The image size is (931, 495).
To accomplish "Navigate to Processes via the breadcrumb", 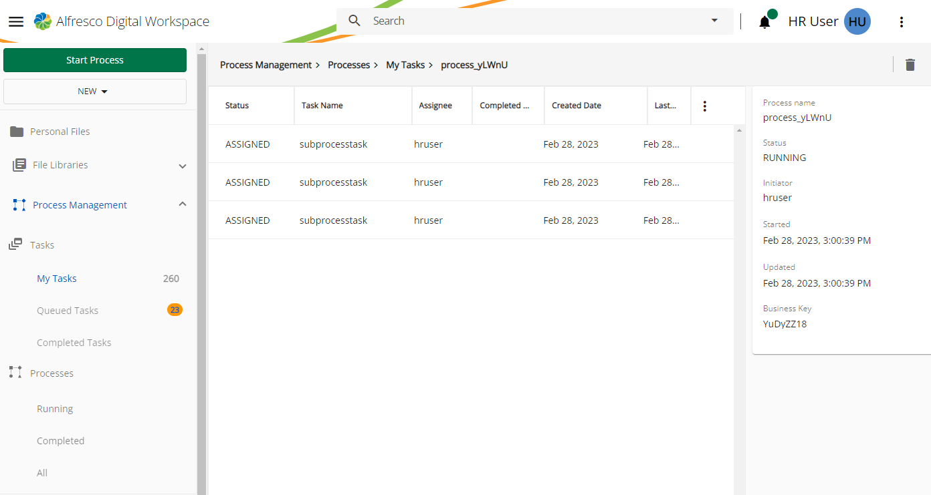I will tap(349, 64).
